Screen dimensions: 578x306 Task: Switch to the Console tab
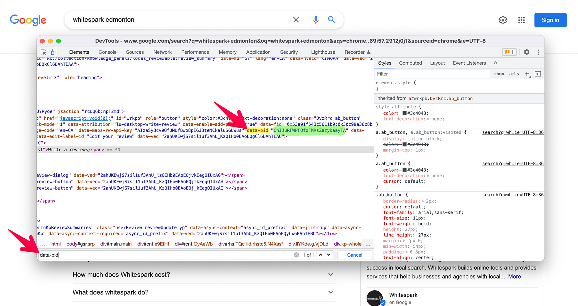point(108,52)
